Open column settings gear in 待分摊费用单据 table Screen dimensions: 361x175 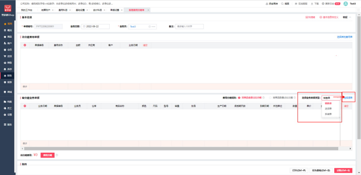pyautogui.click(x=25, y=45)
